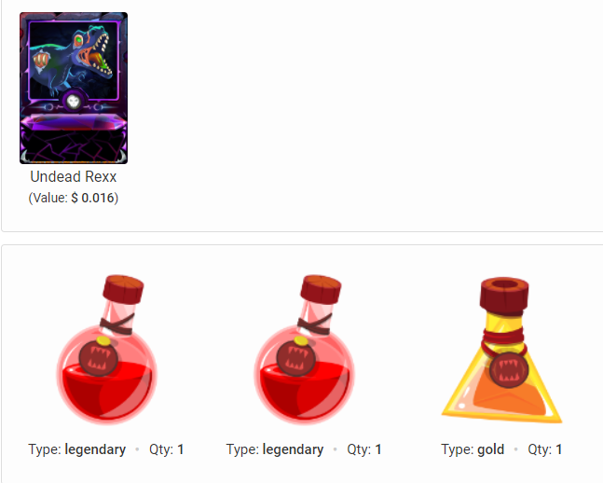Image resolution: width=603 pixels, height=483 pixels.
Task: Click "Type: legendary" under the middle potion
Action: 275,449
